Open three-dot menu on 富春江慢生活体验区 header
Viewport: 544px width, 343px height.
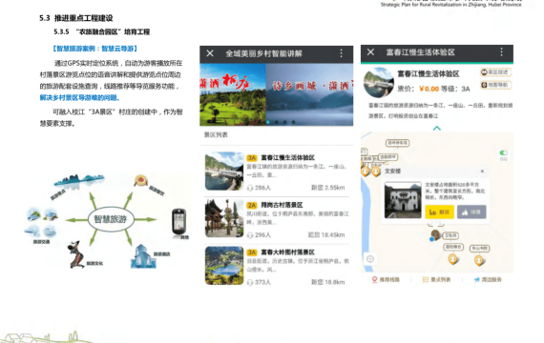click(501, 52)
